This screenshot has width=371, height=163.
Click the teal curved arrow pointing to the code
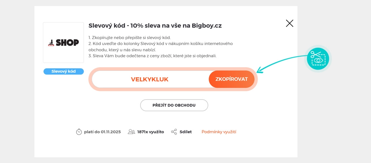coord(280,63)
